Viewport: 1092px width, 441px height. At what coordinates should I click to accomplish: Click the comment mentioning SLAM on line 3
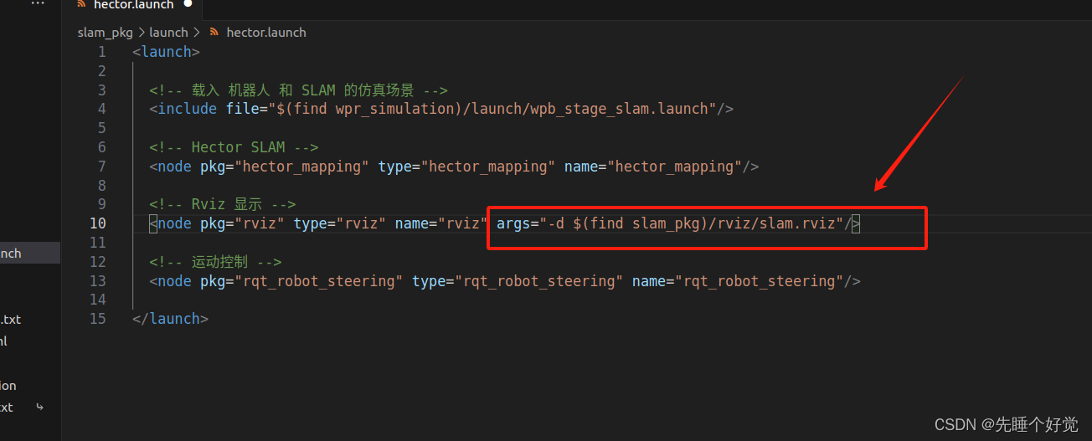point(299,90)
